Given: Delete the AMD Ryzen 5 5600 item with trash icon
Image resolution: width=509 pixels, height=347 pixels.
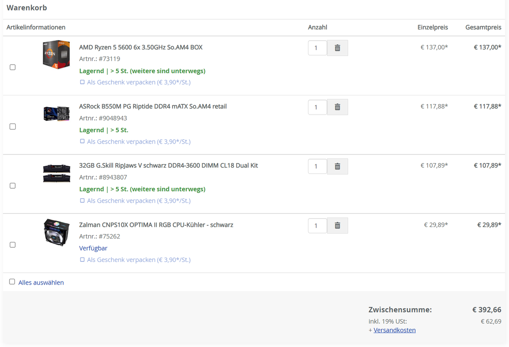Looking at the screenshot, I should (337, 48).
